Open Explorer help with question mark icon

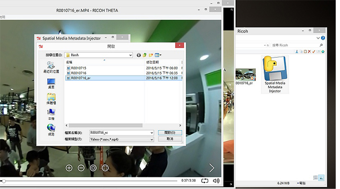point(323,38)
